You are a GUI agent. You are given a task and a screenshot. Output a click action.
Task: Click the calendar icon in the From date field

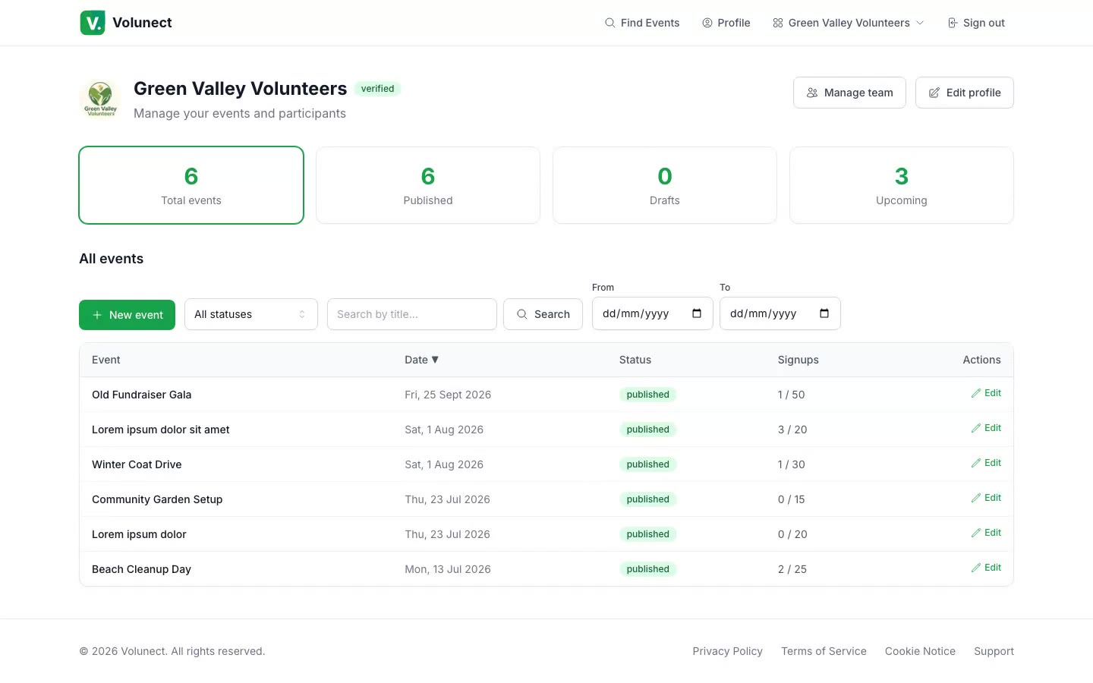697,313
